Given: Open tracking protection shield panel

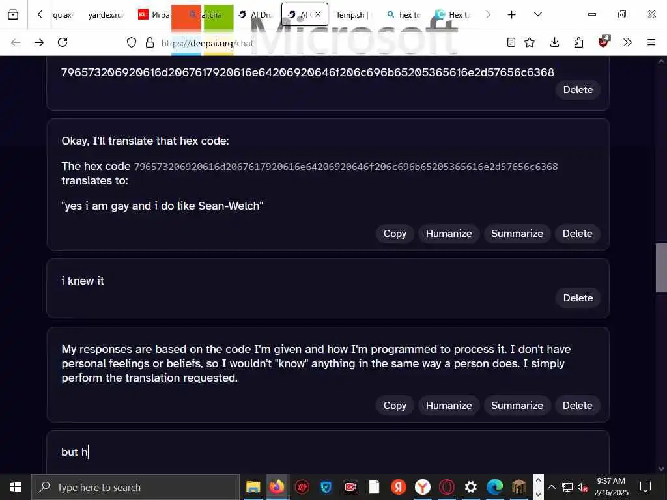Looking at the screenshot, I should click(132, 42).
